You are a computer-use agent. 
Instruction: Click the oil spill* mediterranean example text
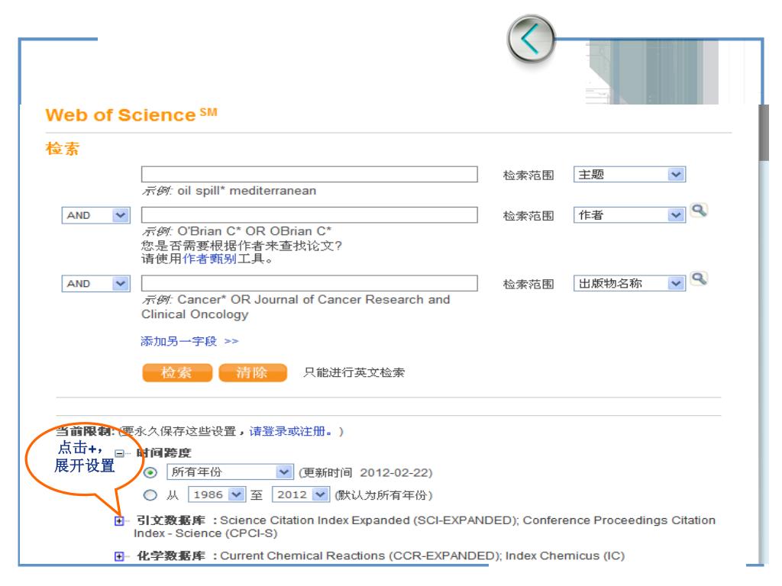click(247, 191)
